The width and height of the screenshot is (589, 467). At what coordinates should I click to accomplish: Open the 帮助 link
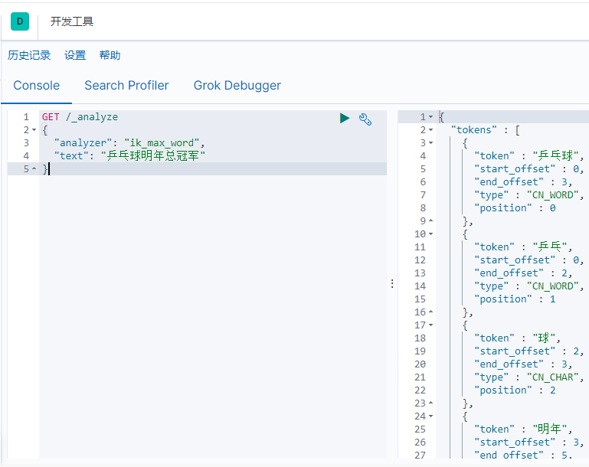click(x=110, y=55)
